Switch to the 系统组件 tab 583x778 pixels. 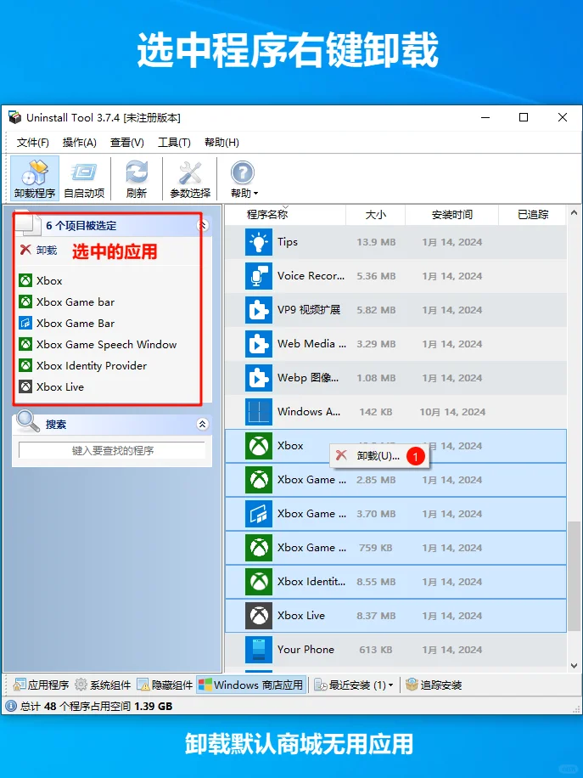pyautogui.click(x=104, y=685)
